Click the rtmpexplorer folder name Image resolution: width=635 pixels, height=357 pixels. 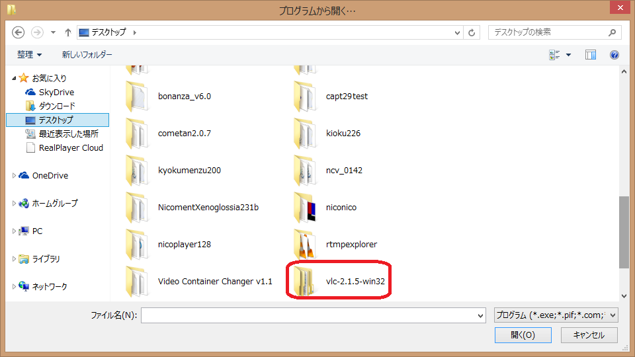click(x=351, y=245)
